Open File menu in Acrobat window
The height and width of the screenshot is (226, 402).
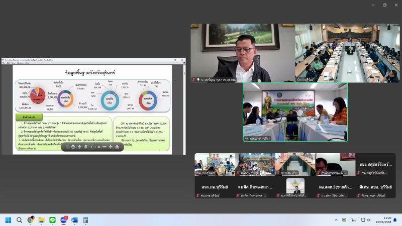(x=4, y=63)
